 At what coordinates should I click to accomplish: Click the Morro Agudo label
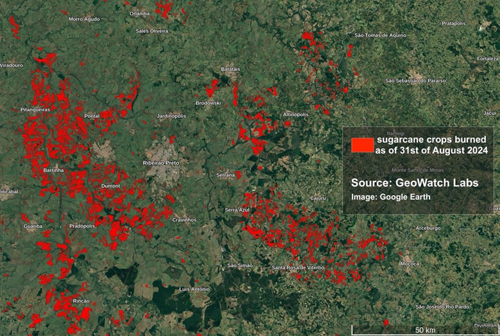pyautogui.click(x=84, y=19)
